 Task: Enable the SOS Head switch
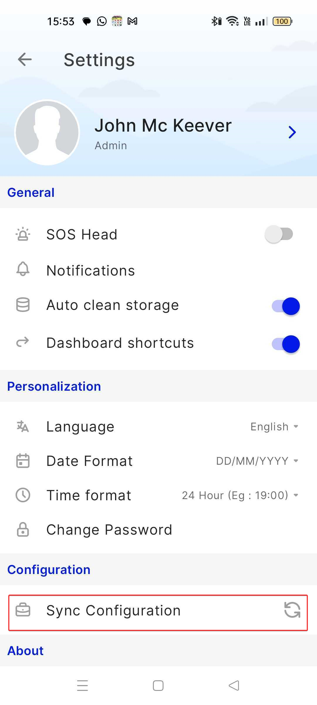click(x=279, y=234)
